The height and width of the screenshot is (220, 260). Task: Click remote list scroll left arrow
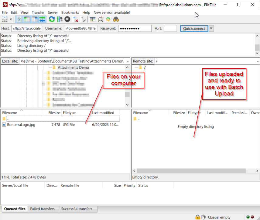pyautogui.click(x=134, y=171)
